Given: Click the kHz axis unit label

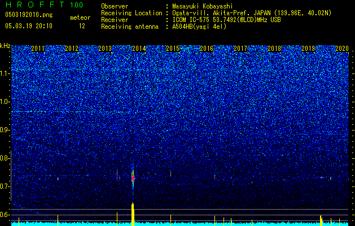Looking at the screenshot, I should click(x=5, y=46).
